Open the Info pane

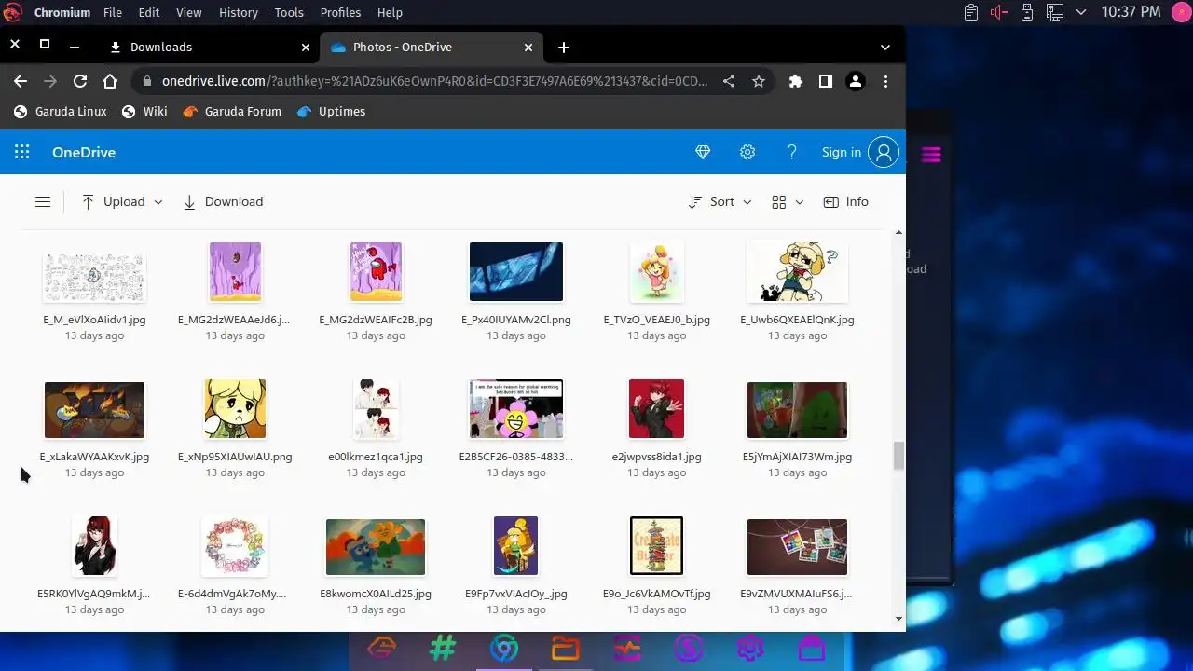click(845, 201)
